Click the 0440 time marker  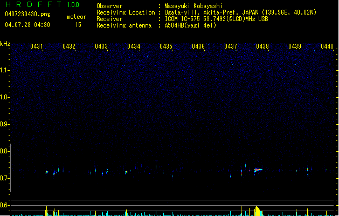click(x=327, y=46)
